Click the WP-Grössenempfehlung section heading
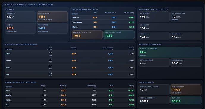Image resolution: width=205 pixels, height=109 pixels. (x=150, y=45)
